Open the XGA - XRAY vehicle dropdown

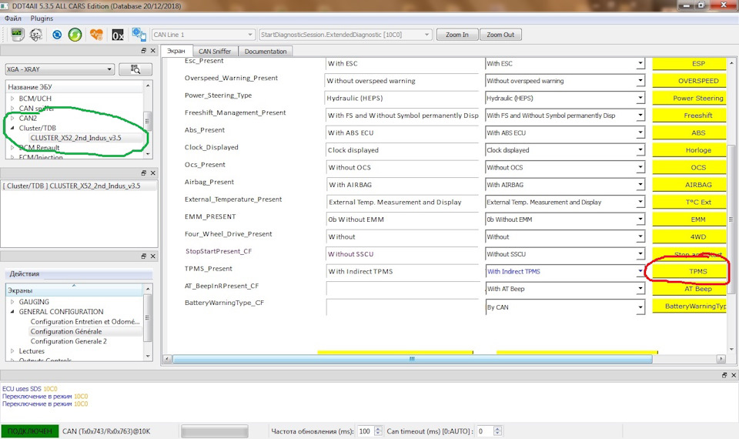[59, 69]
